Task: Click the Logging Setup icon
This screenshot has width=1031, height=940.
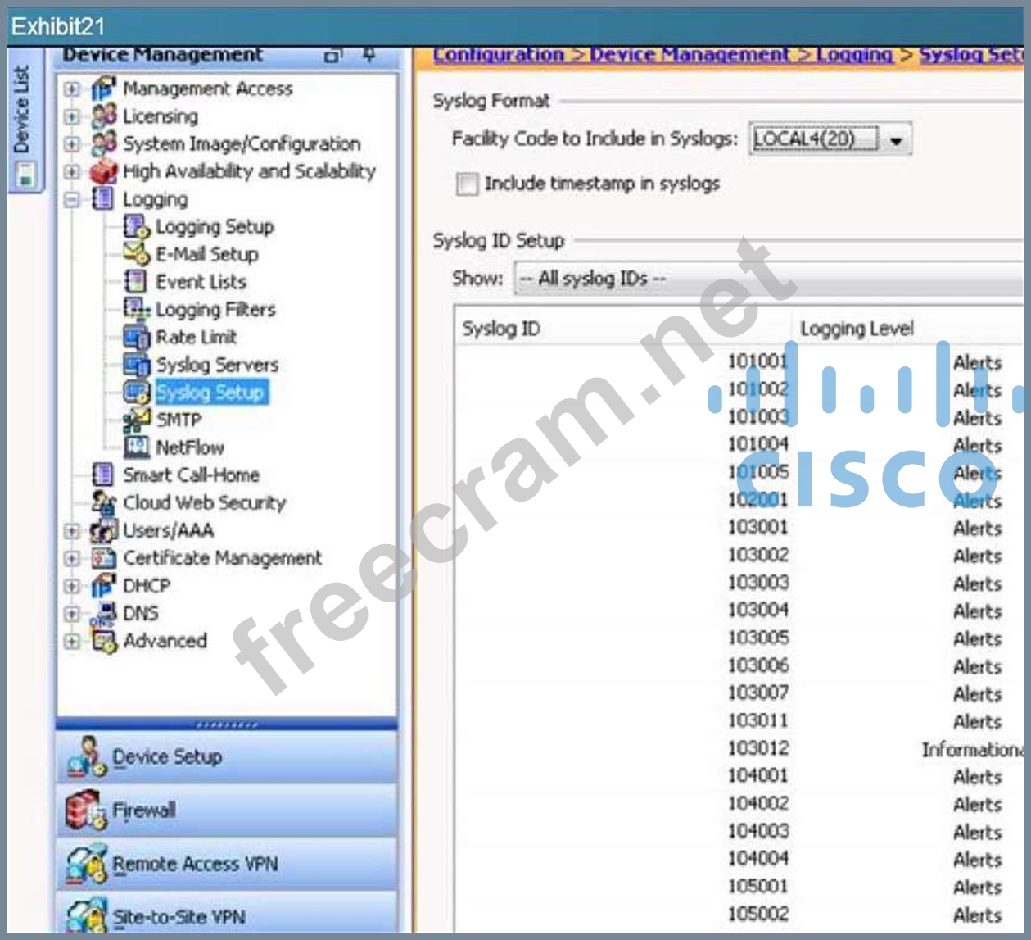Action: pyautogui.click(x=136, y=227)
